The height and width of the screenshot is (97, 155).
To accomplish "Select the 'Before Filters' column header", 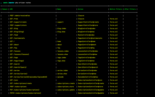I will (116, 9).
